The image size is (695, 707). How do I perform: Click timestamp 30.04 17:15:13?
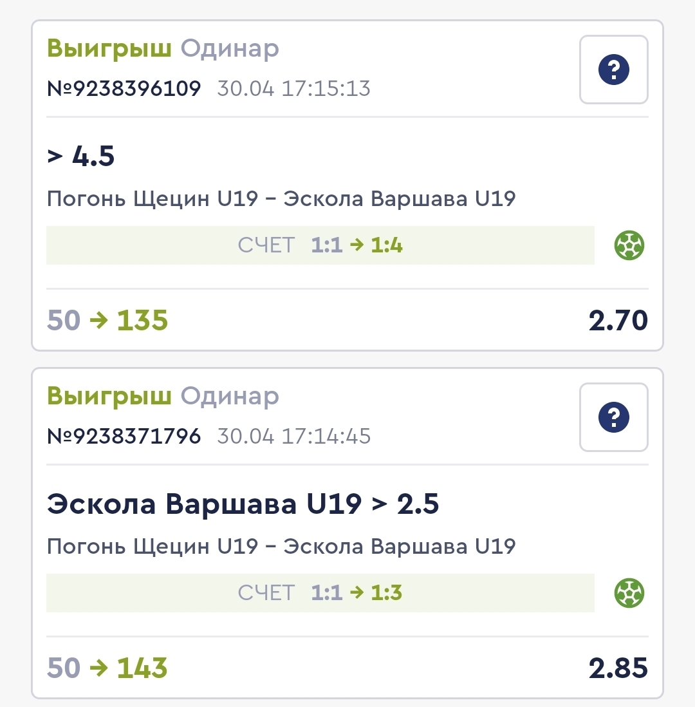pos(294,88)
